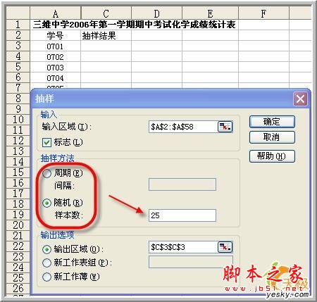Click the select-all corner of the spreadsheet

pyautogui.click(x=18, y=13)
